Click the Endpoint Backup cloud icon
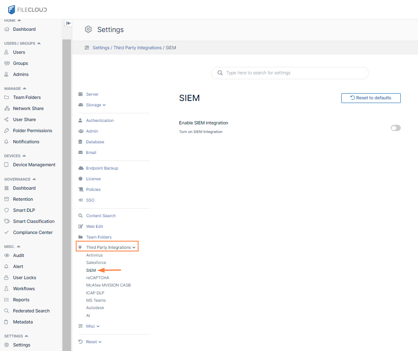Viewport: 418px width, 351px height. pyautogui.click(x=81, y=168)
